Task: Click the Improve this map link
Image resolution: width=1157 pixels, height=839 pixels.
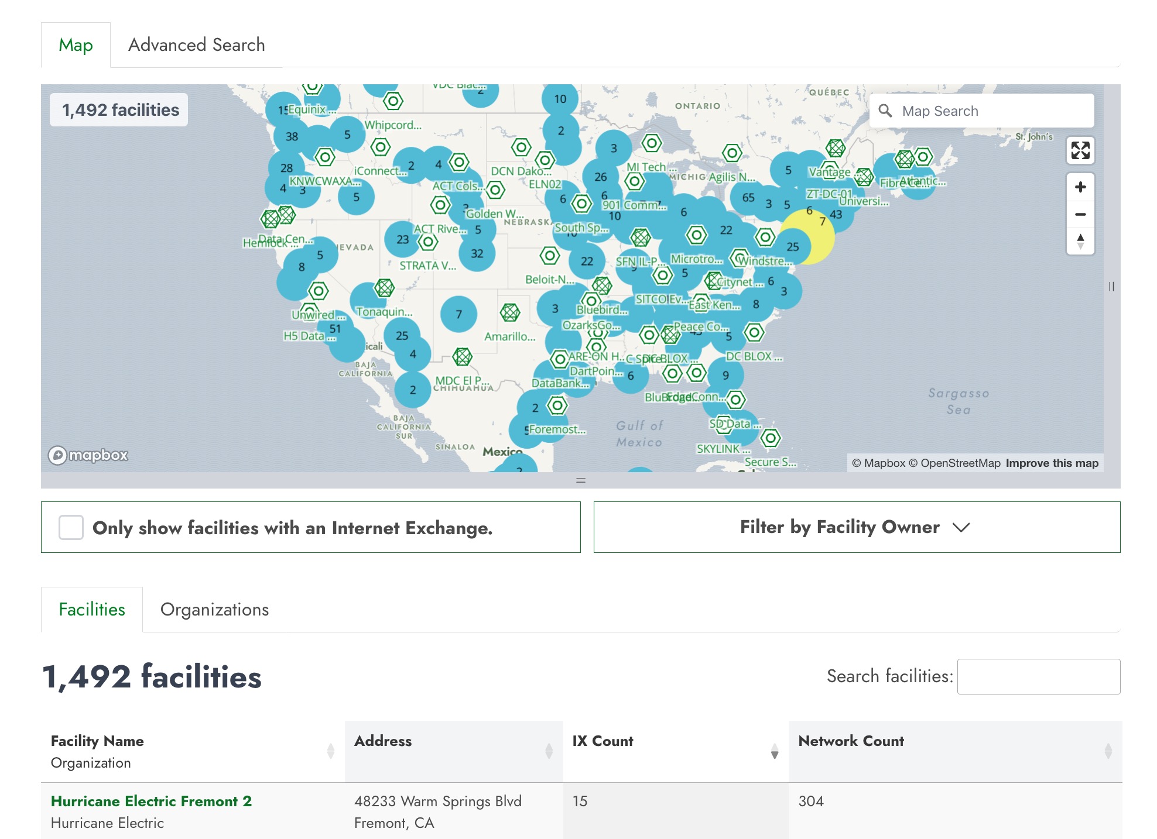Action: [1052, 463]
